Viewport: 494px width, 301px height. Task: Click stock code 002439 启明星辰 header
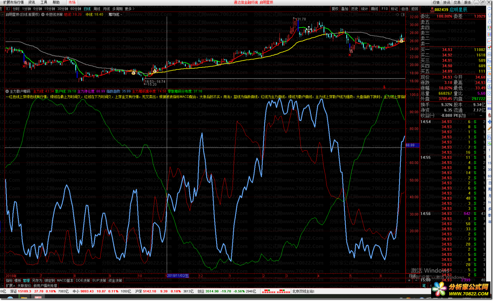451,10
